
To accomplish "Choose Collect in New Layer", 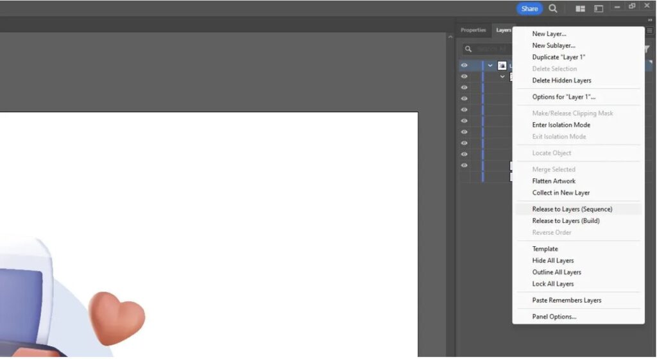I will point(561,193).
